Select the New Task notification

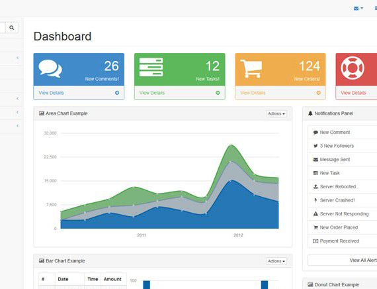[x=343, y=173]
